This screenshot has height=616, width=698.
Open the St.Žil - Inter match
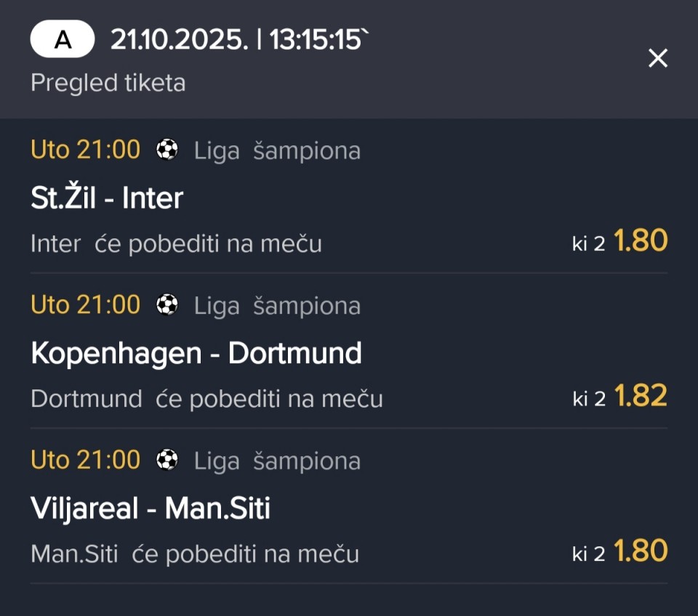pyautogui.click(x=107, y=198)
